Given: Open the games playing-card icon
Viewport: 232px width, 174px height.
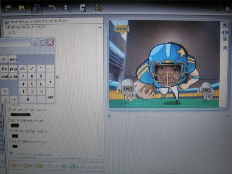Looking at the screenshot, I should [x=82, y=7].
